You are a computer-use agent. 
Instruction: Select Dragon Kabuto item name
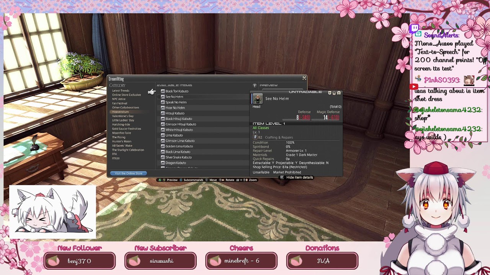point(176,163)
